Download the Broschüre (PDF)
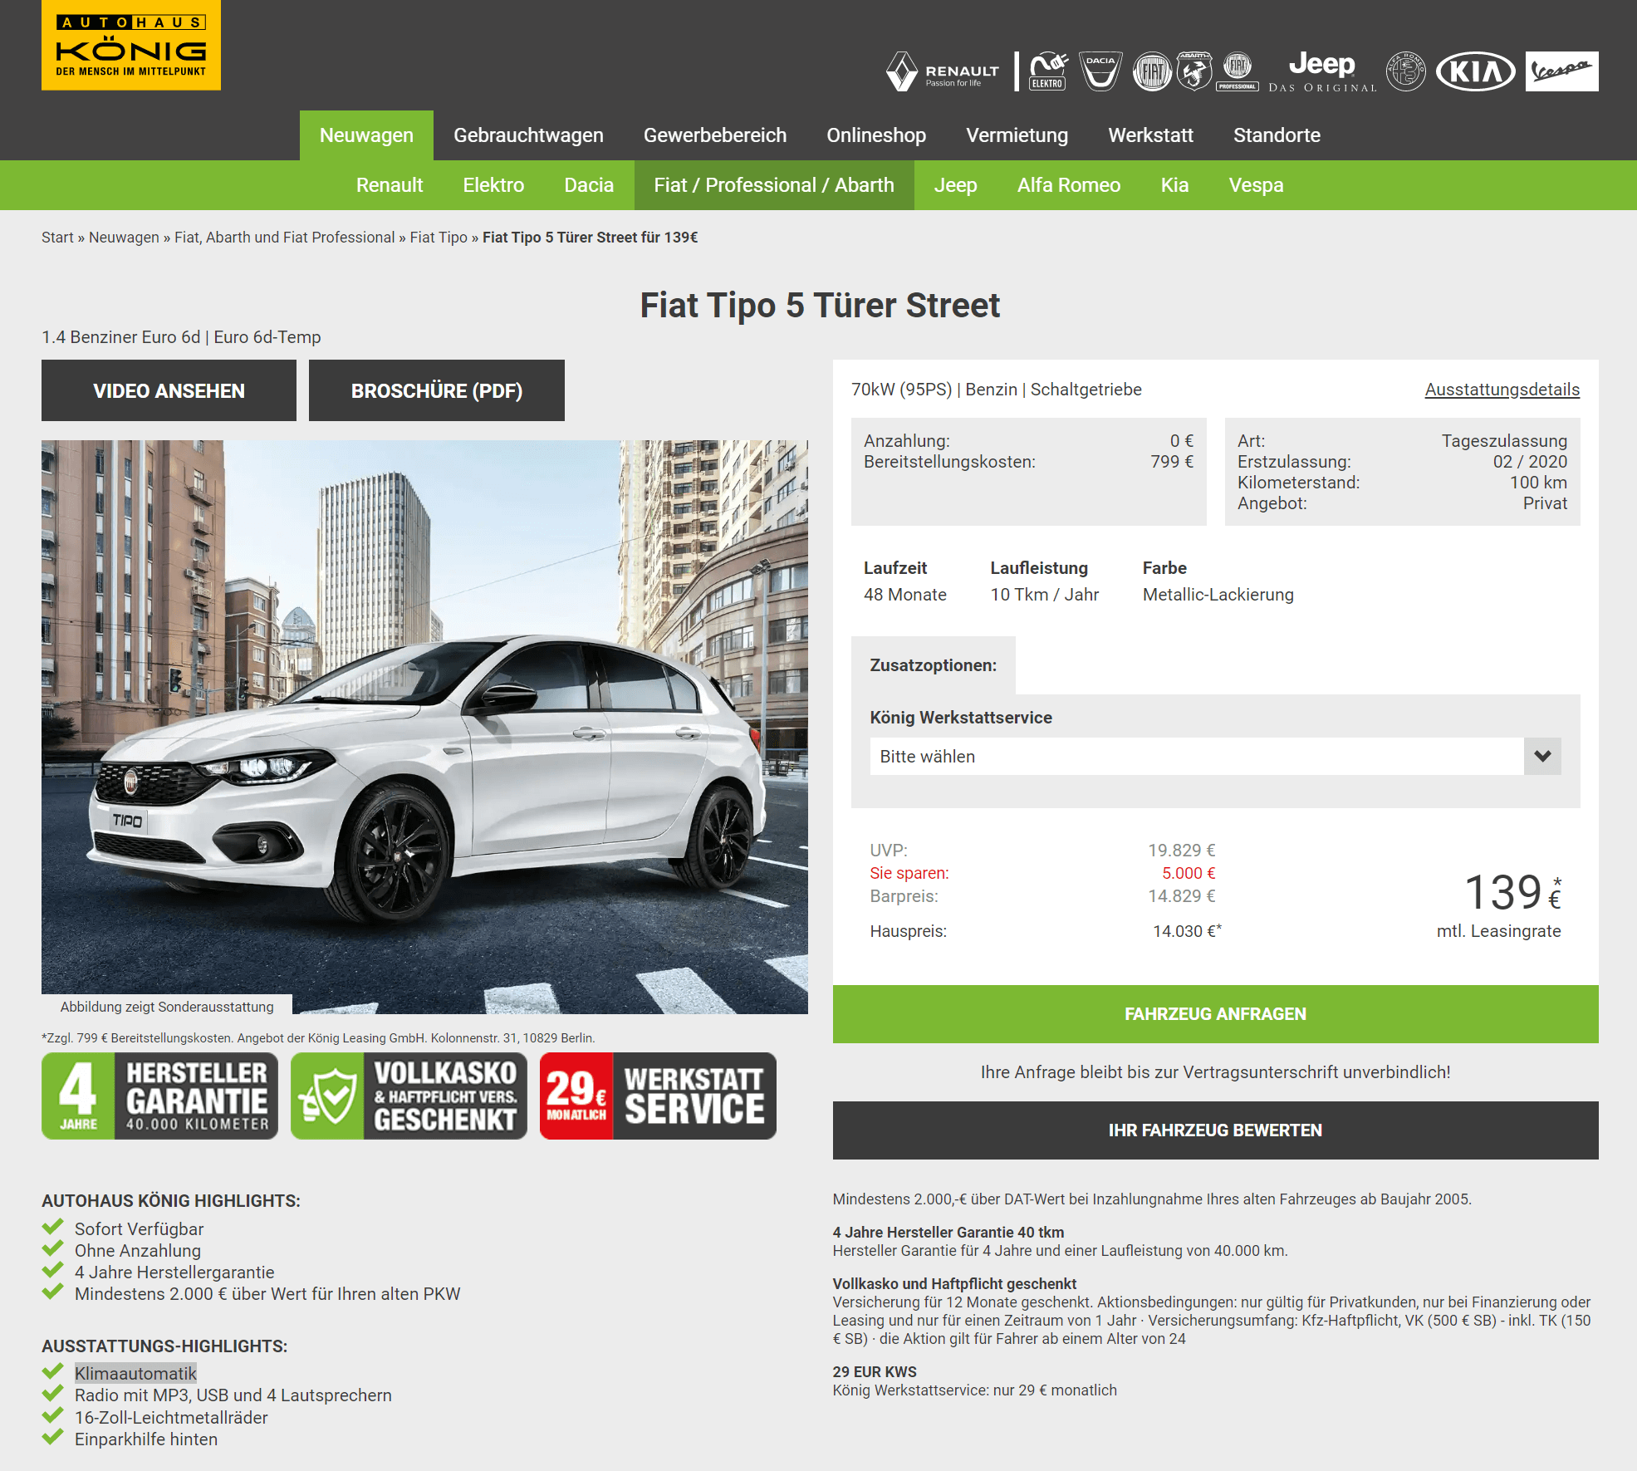This screenshot has height=1471, width=1637. (x=437, y=390)
